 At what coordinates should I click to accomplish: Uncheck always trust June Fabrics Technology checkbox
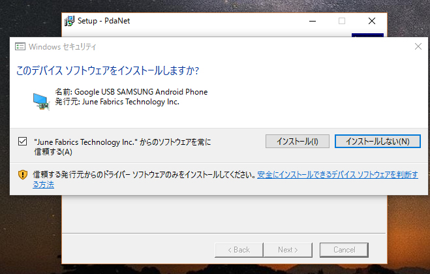[x=22, y=142]
